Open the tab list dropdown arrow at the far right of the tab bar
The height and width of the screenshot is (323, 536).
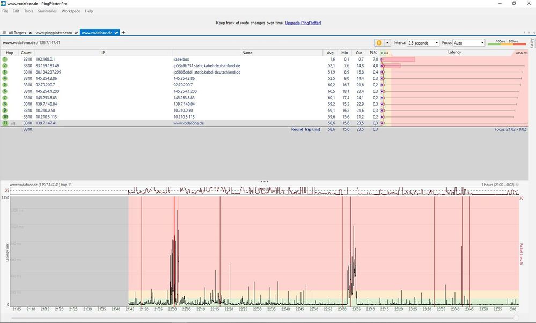534,33
